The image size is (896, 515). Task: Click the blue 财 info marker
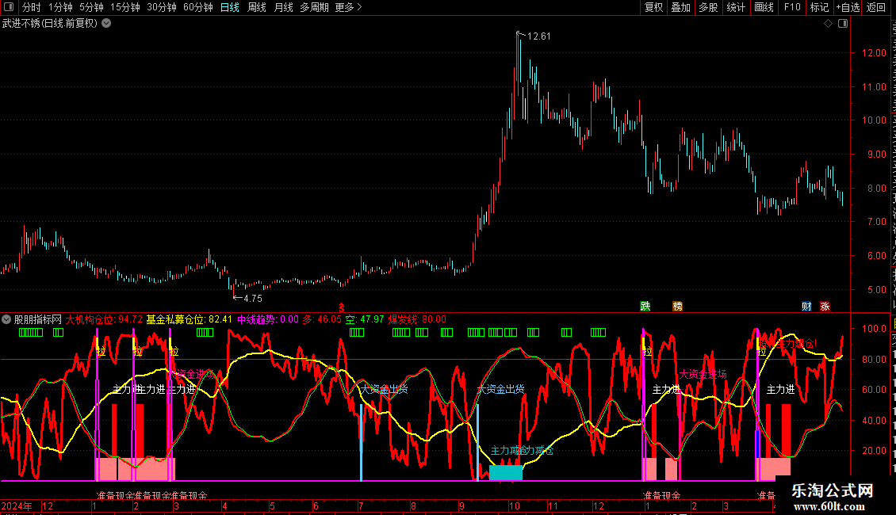[x=806, y=306]
